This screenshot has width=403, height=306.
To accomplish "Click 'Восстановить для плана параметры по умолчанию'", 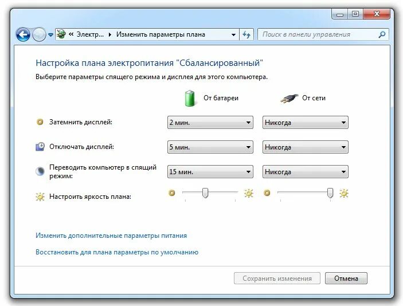I will click(117, 252).
